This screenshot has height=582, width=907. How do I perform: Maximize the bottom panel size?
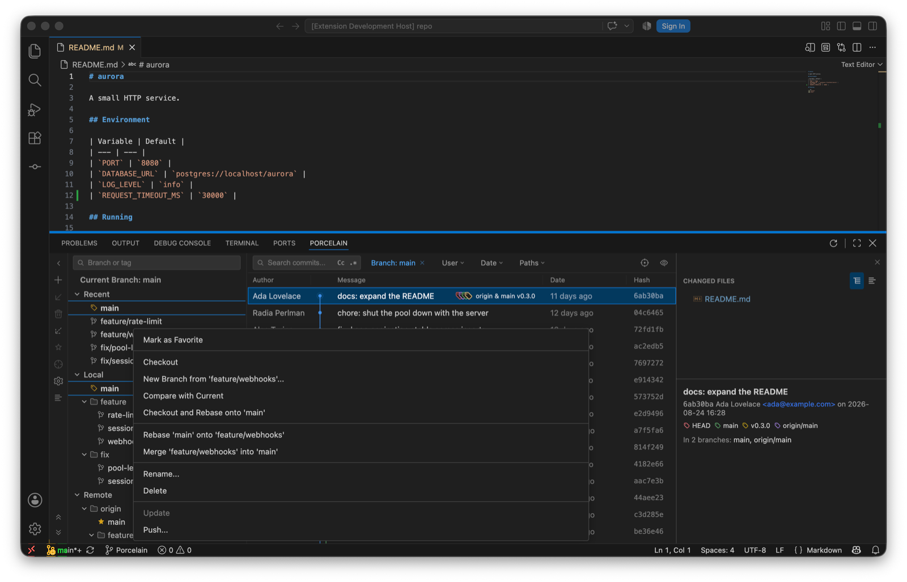[x=857, y=243]
